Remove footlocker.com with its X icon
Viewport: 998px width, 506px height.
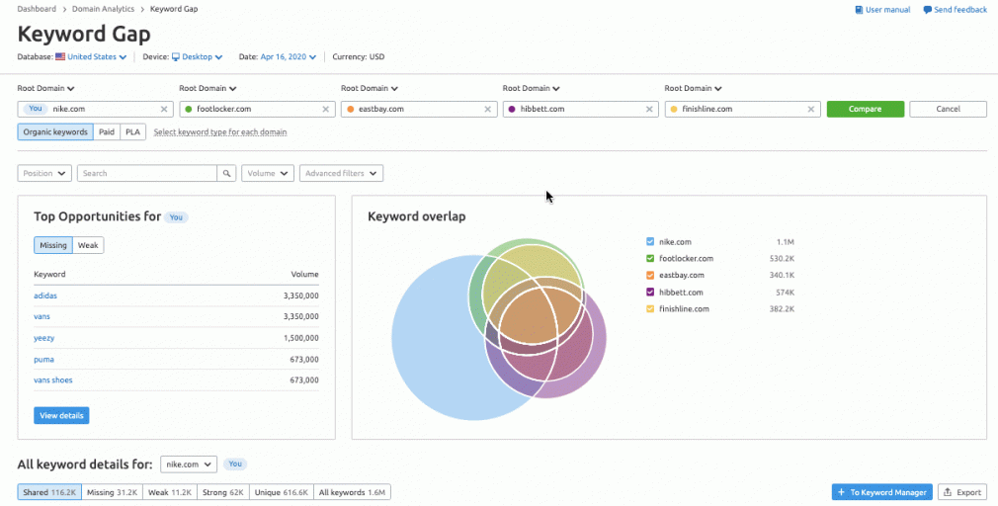[x=325, y=110]
